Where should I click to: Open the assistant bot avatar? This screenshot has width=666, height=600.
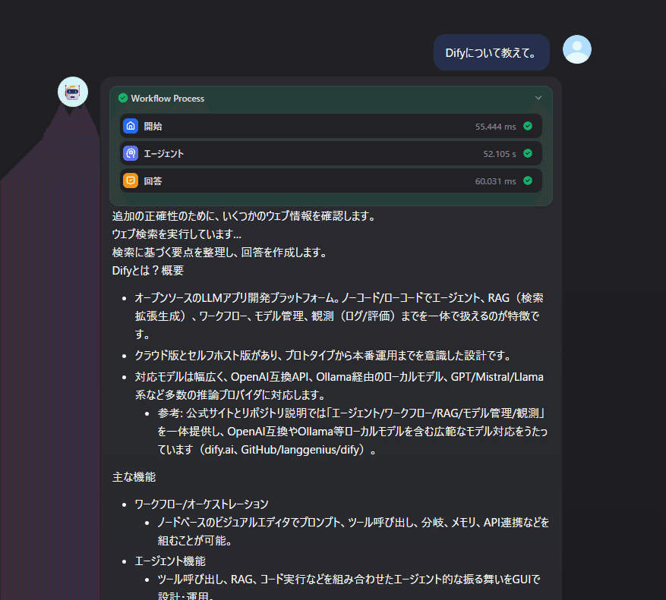(x=73, y=90)
